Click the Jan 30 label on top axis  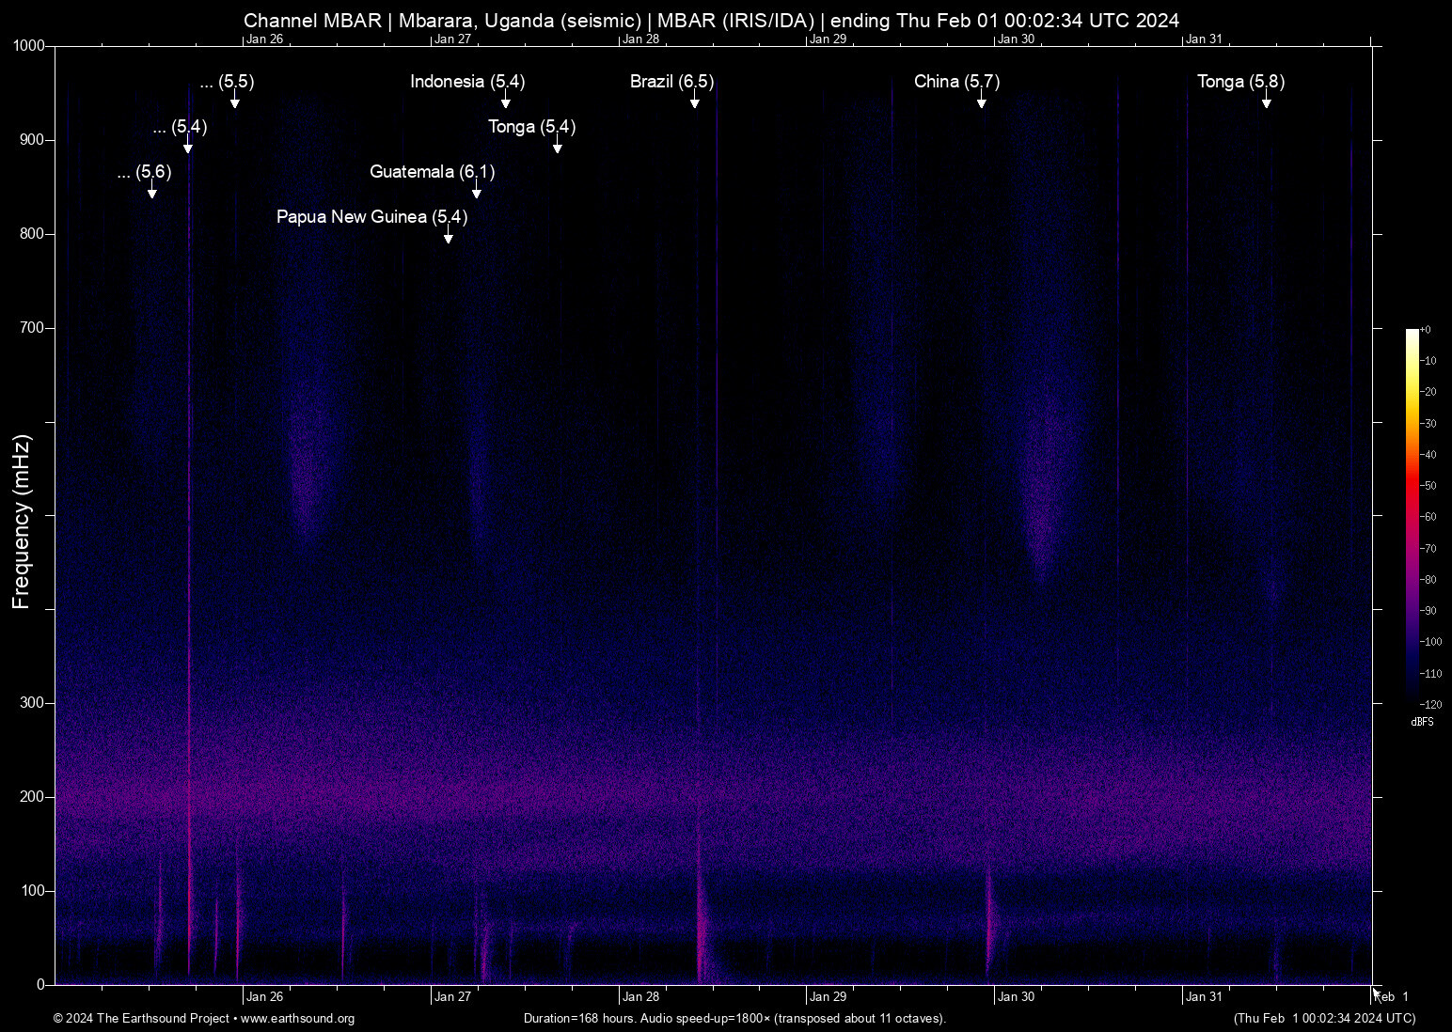click(1016, 39)
